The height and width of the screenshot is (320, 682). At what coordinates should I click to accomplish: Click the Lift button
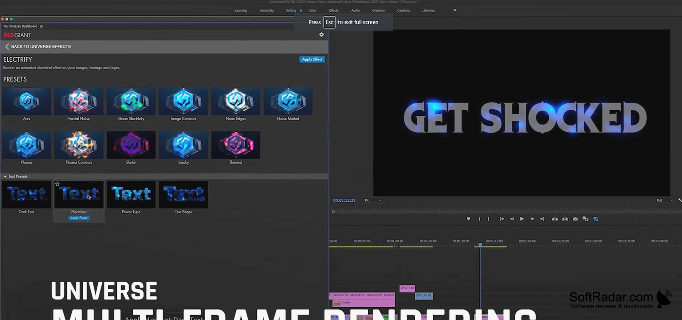(555, 219)
